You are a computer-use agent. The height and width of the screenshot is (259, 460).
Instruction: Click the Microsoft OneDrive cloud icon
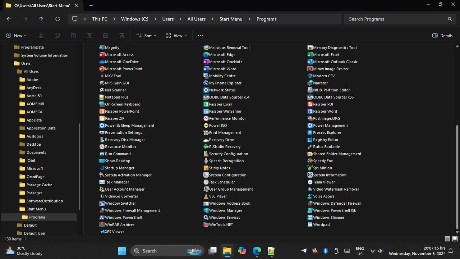pyautogui.click(x=102, y=62)
